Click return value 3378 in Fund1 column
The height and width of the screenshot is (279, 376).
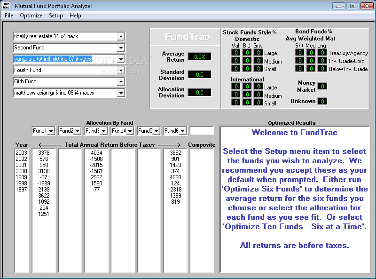[x=44, y=153]
